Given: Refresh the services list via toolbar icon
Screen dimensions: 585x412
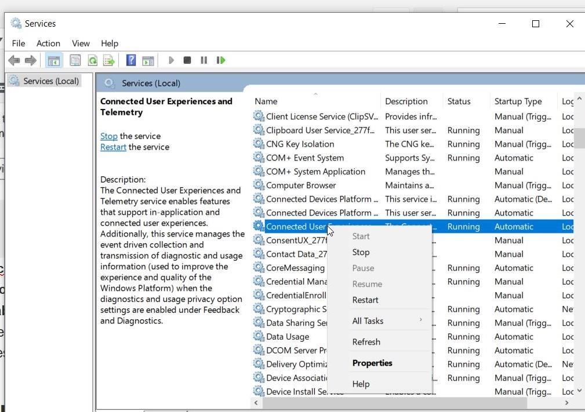Looking at the screenshot, I should tap(93, 60).
